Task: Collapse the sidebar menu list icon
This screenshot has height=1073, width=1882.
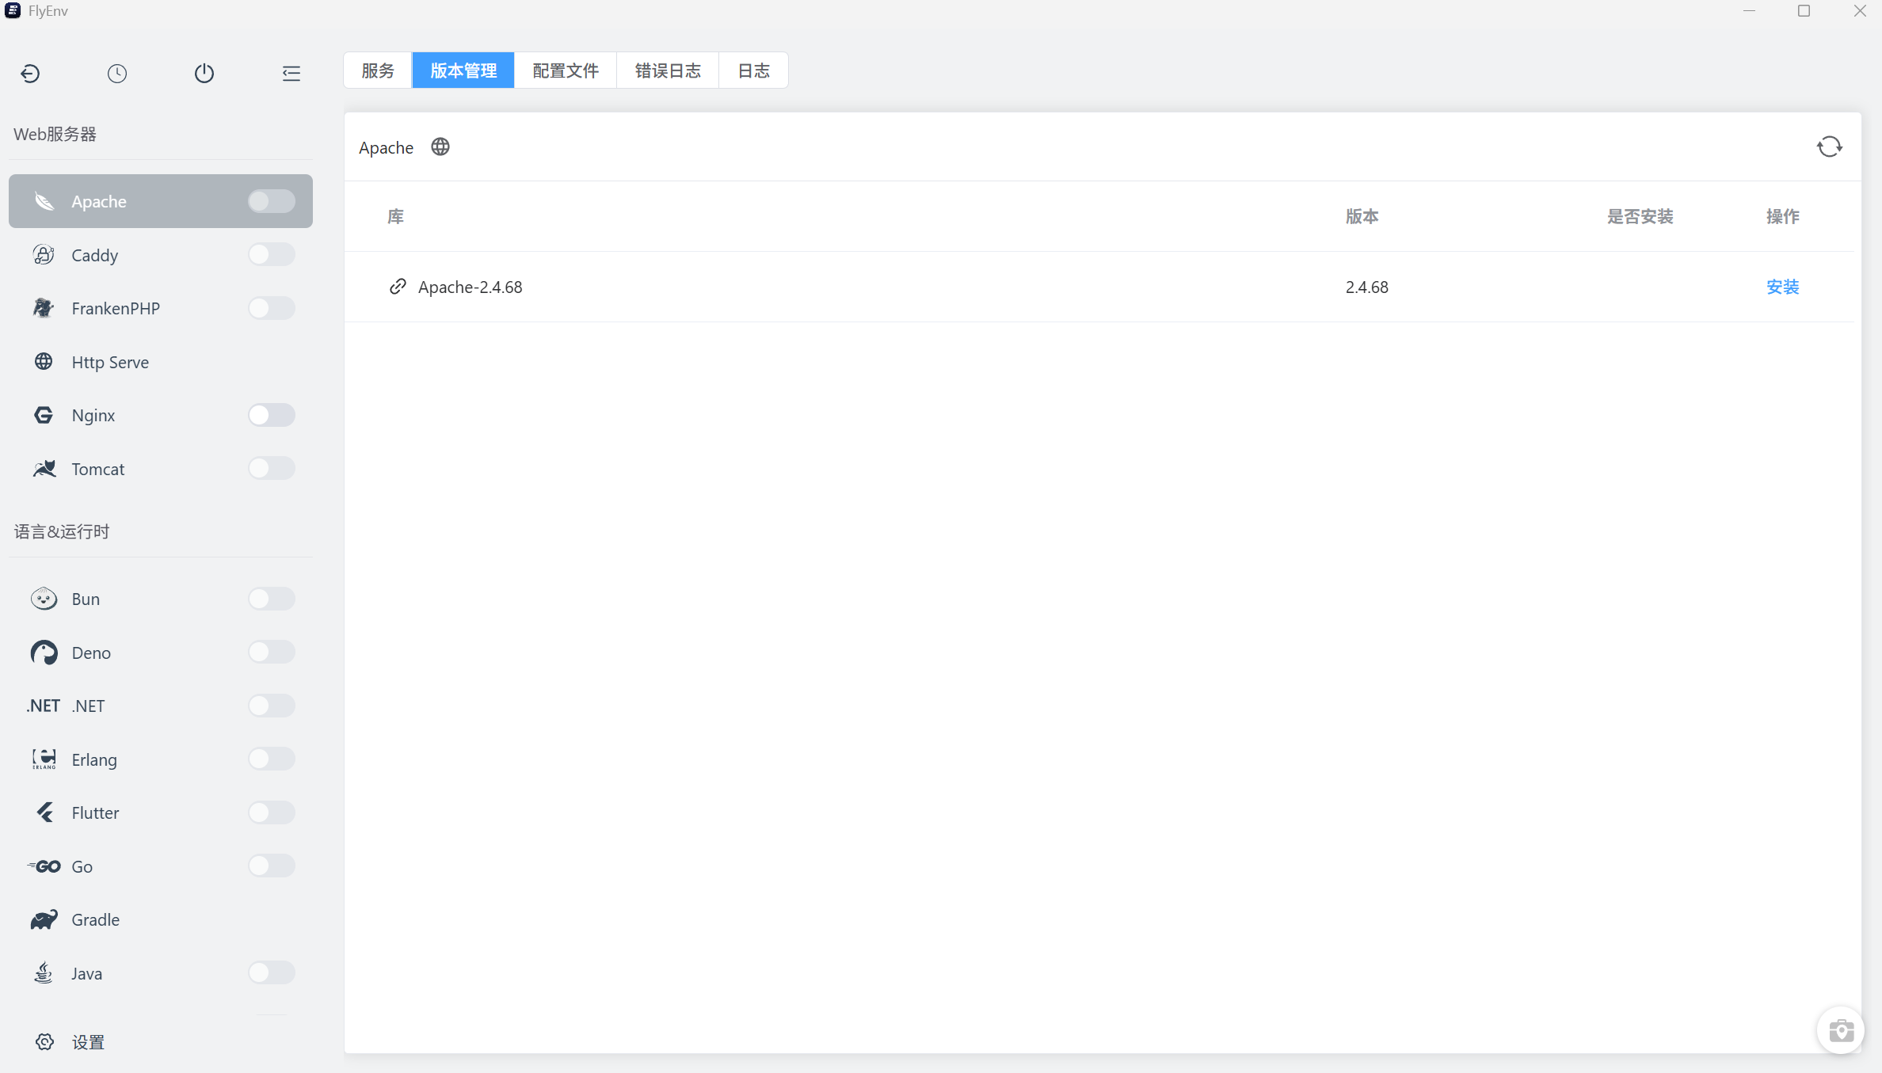Action: 291,74
